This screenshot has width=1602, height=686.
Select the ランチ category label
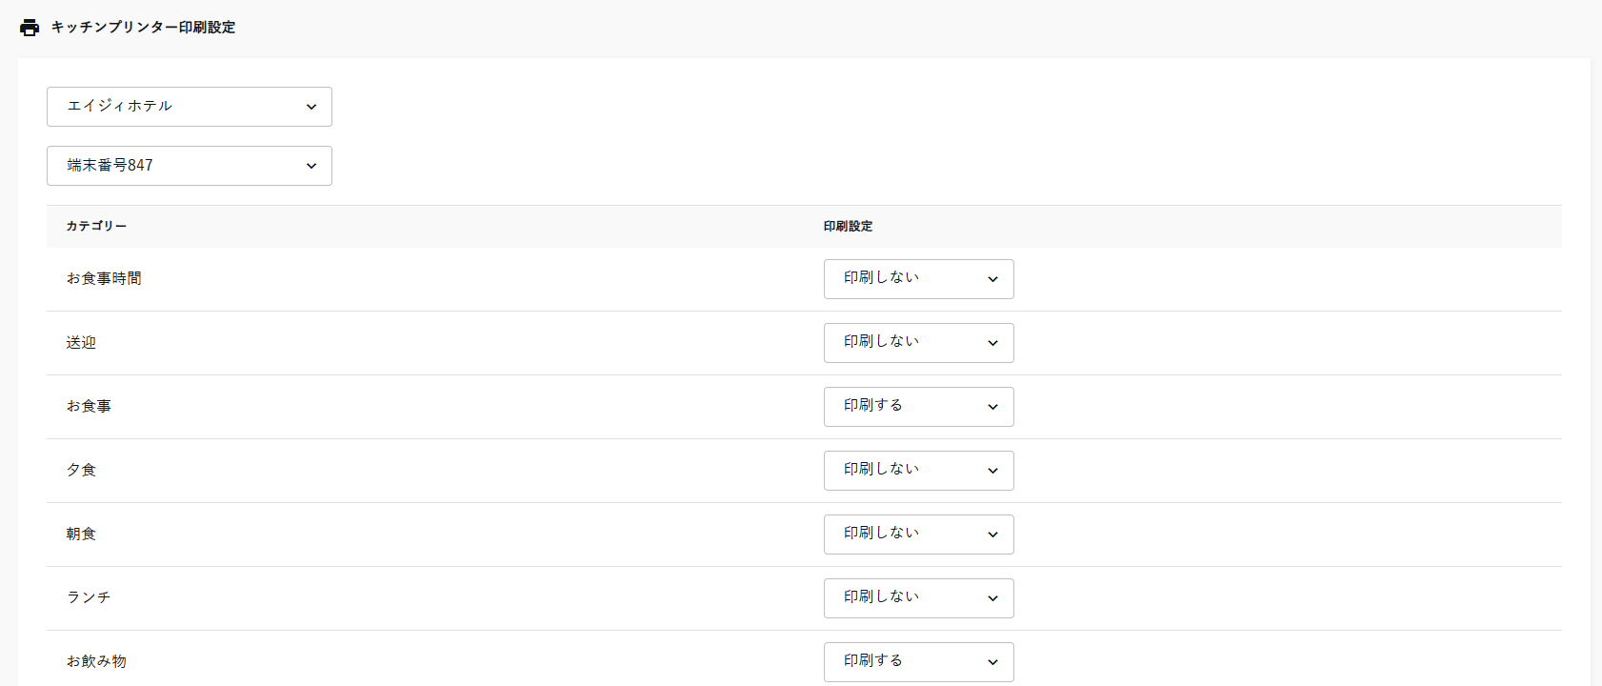[89, 598]
